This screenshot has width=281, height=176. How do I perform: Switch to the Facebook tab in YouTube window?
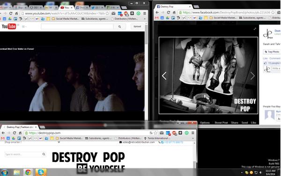click(82, 8)
